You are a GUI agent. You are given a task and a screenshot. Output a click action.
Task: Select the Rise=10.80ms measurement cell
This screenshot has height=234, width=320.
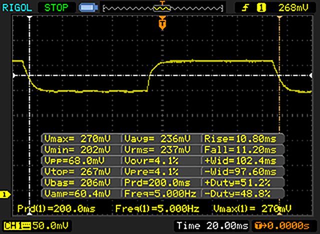point(243,139)
